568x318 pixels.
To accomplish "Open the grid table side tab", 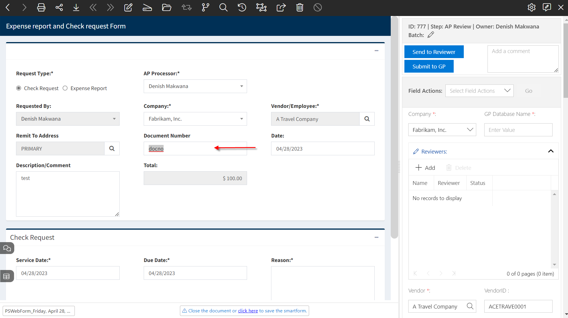I will click(x=7, y=276).
